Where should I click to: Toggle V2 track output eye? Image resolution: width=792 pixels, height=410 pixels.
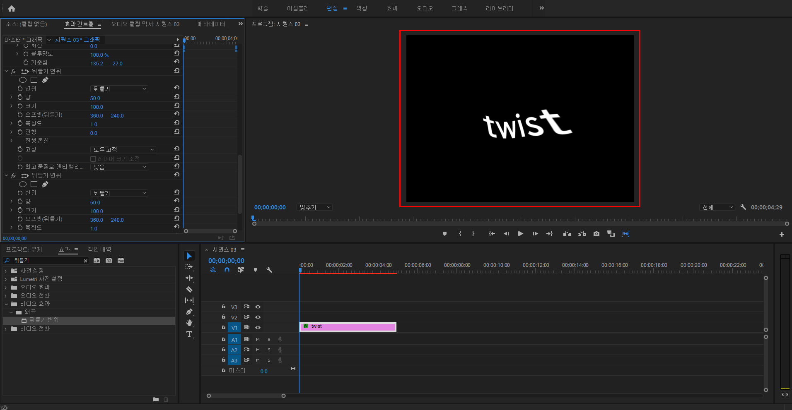(258, 317)
